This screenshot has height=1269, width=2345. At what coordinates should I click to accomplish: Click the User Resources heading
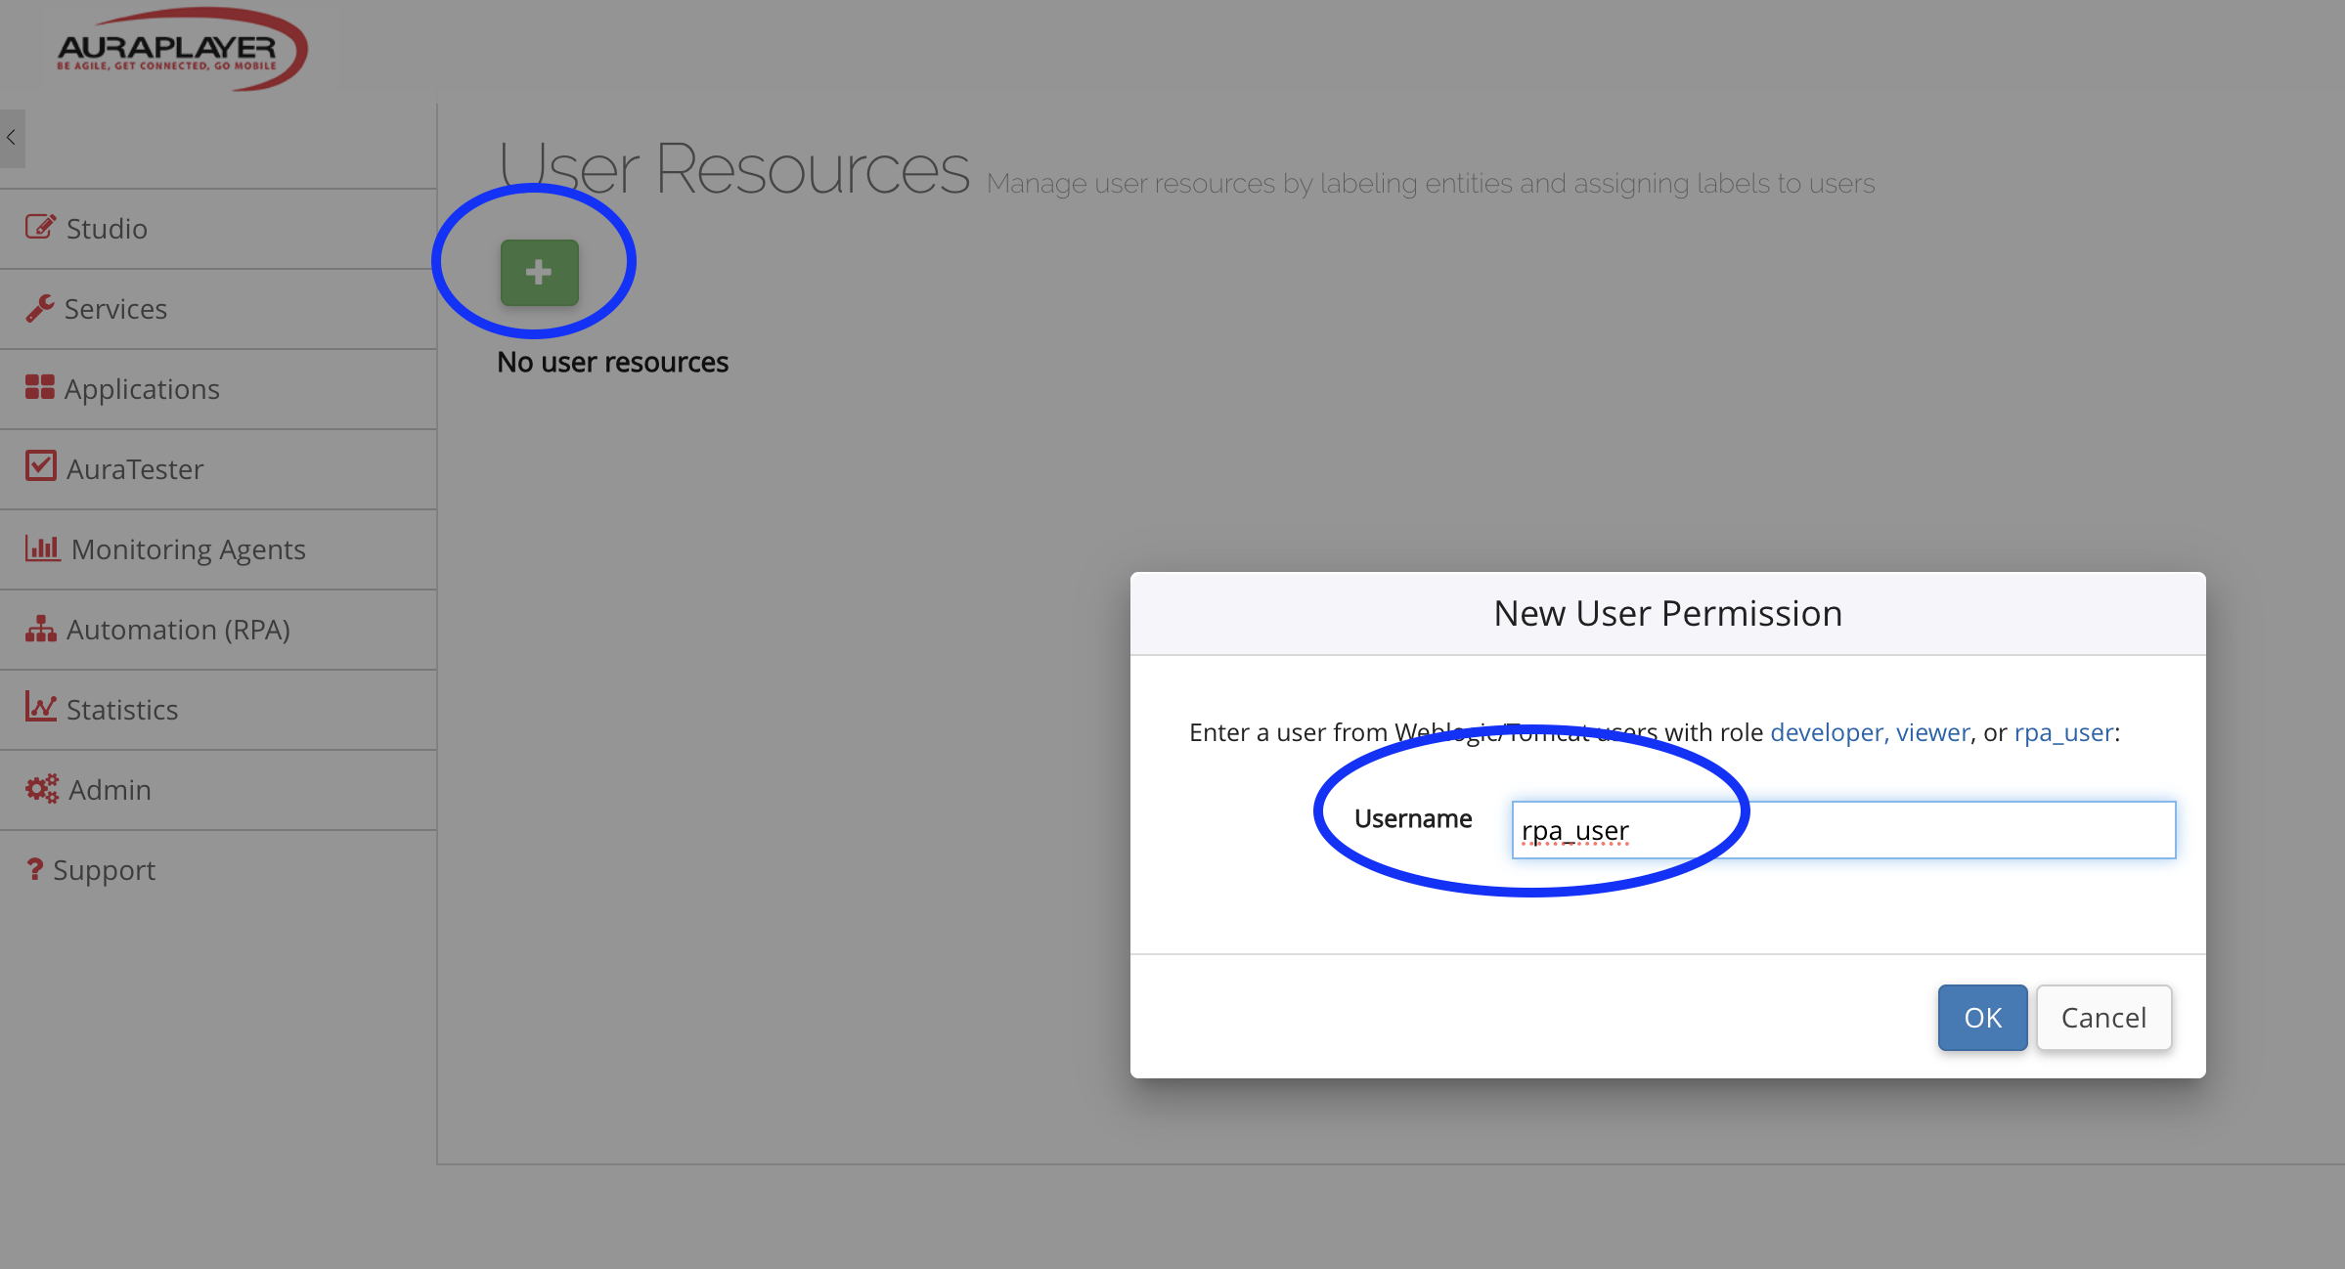[x=733, y=168]
